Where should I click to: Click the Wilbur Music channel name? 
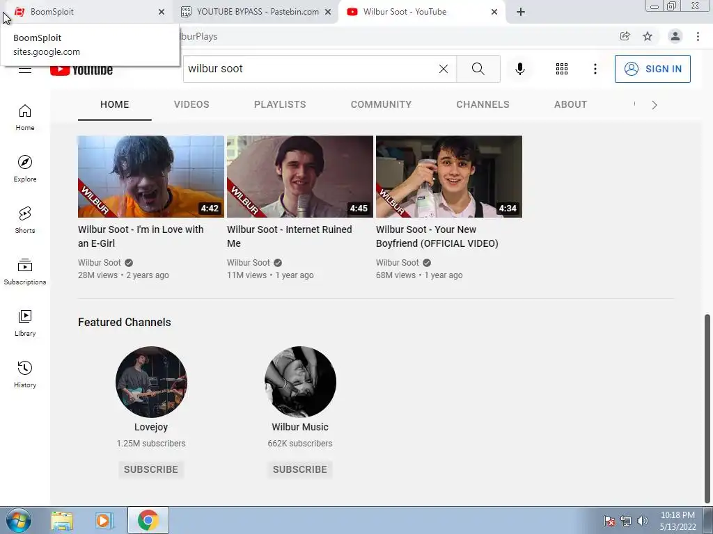click(299, 427)
